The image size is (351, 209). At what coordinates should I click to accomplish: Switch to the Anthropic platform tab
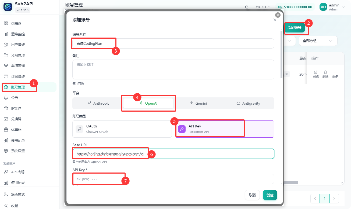(x=98, y=103)
